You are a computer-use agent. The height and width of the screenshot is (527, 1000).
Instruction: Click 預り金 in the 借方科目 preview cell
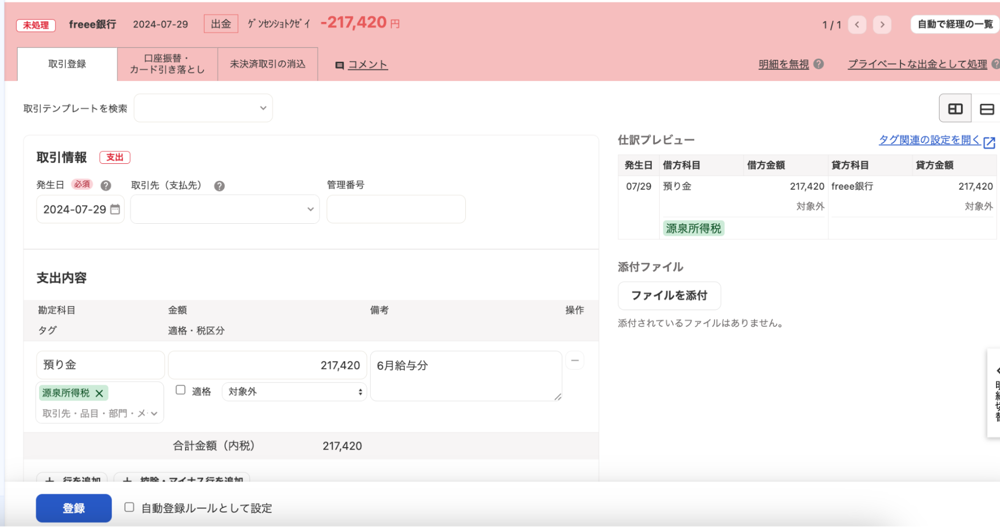click(x=677, y=186)
